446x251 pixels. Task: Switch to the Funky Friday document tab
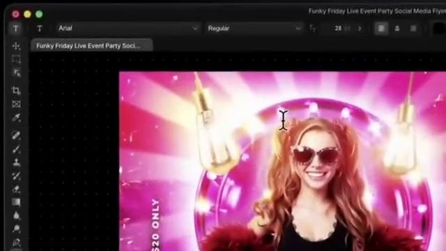point(91,45)
